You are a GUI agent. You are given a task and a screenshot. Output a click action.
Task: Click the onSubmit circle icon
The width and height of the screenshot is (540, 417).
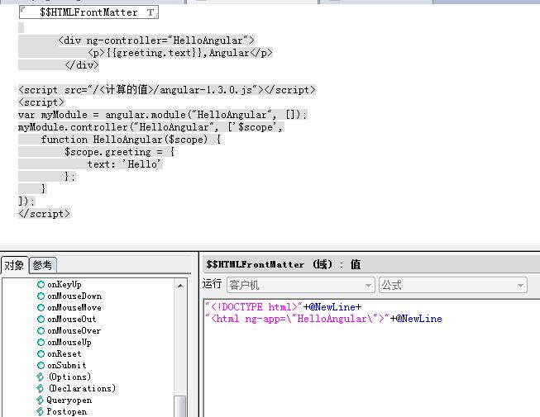(x=41, y=366)
